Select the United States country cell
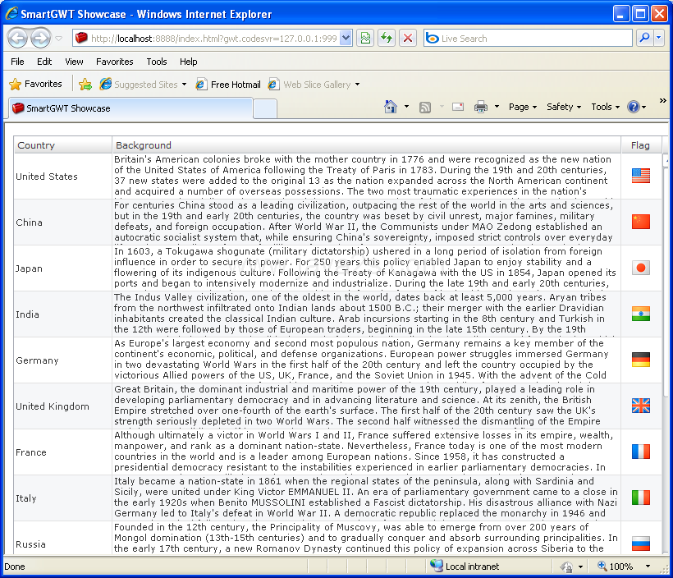 pos(62,177)
